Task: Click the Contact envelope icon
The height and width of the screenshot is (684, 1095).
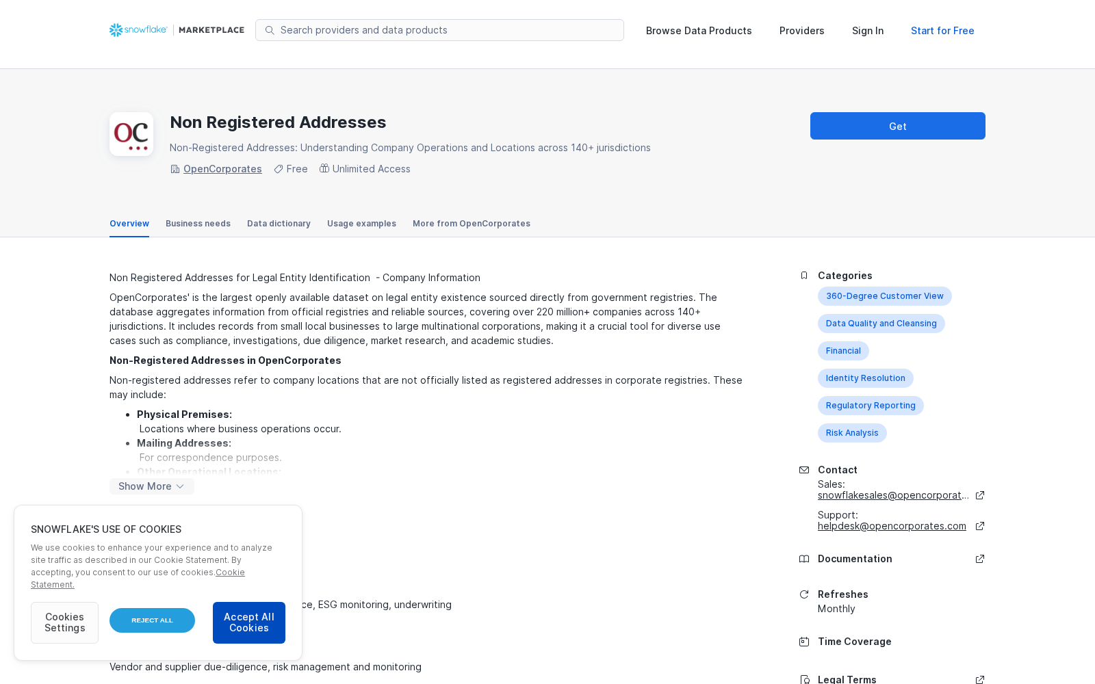Action: [x=804, y=470]
